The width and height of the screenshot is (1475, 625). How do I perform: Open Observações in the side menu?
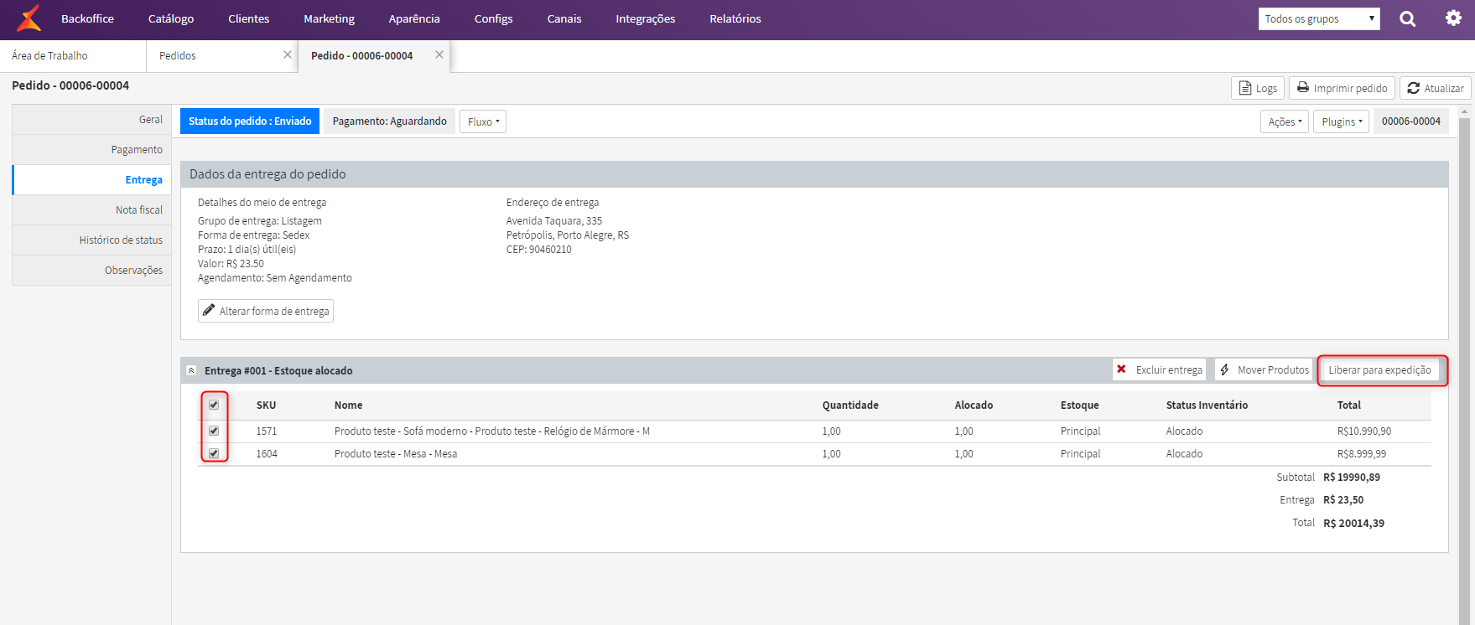91,271
